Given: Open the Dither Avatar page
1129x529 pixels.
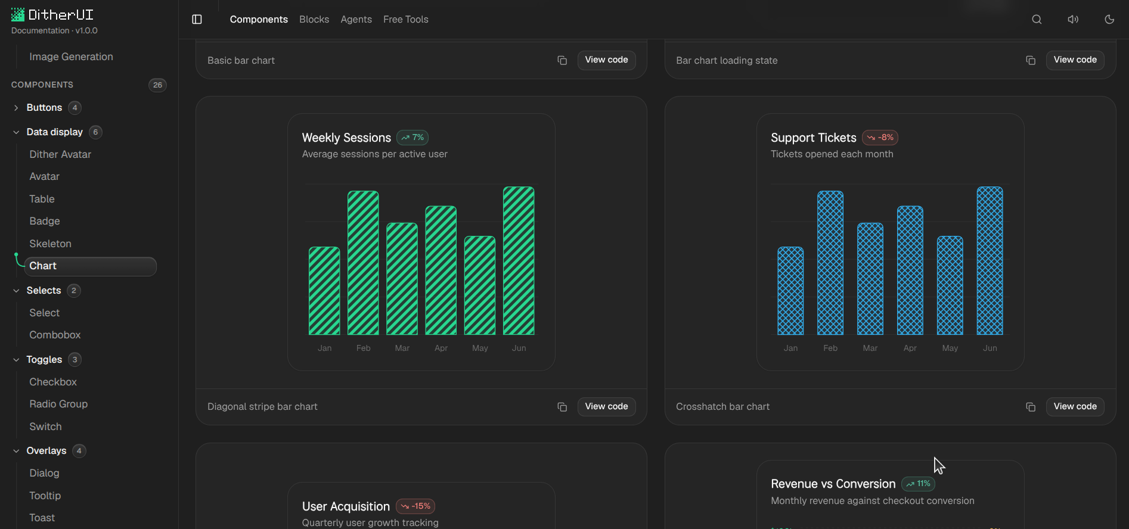Looking at the screenshot, I should pyautogui.click(x=60, y=154).
